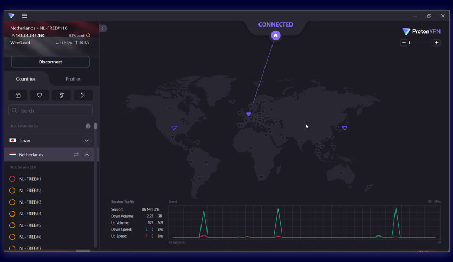Screen dimensions: 453x262
Task: Click the server load indicator circle
Action: pyautogui.click(x=88, y=35)
